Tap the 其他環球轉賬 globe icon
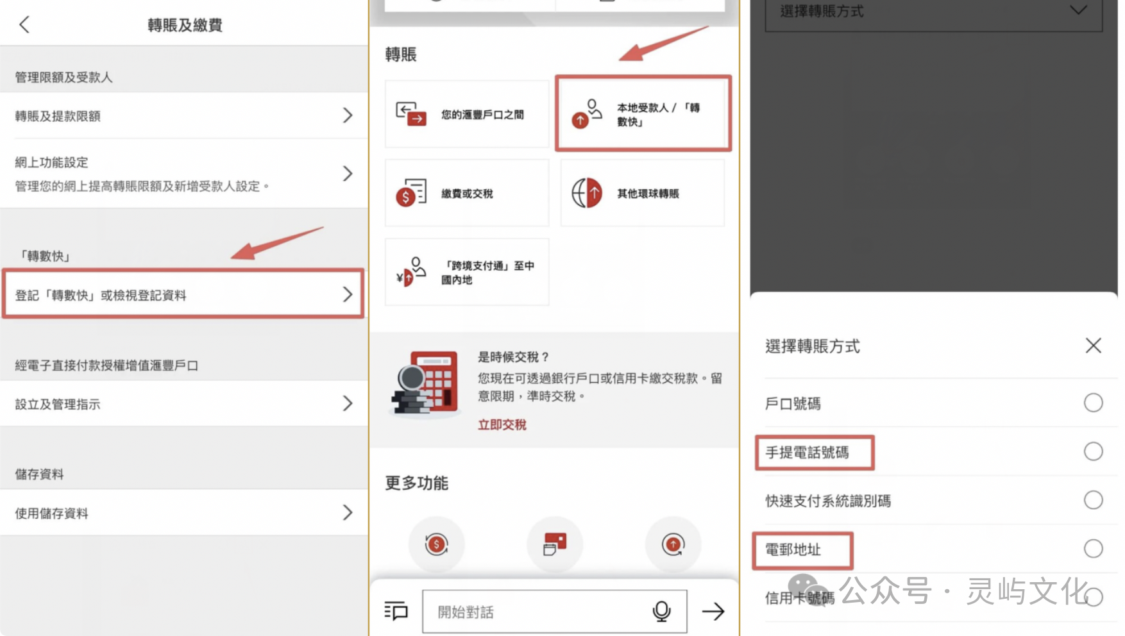The height and width of the screenshot is (636, 1125). click(586, 193)
